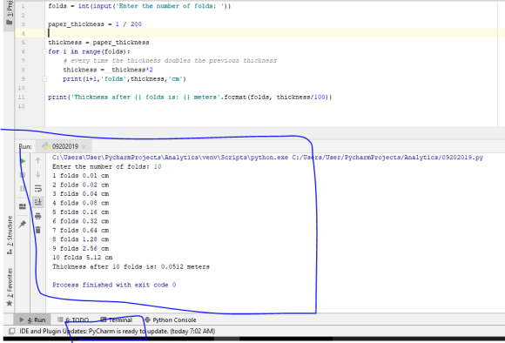This screenshot has height=343, width=505.
Task: Toggle tool window buttons icon in status bar
Action: pyautogui.click(x=11, y=331)
